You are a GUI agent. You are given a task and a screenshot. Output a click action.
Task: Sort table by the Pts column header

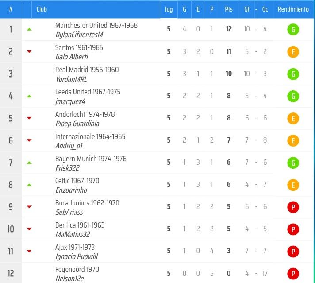point(229,9)
